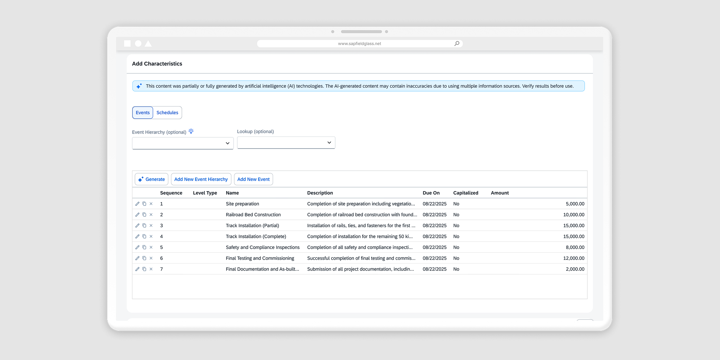Copy the Track Installation (Partial) row
Screen dimensions: 720x360
click(144, 226)
